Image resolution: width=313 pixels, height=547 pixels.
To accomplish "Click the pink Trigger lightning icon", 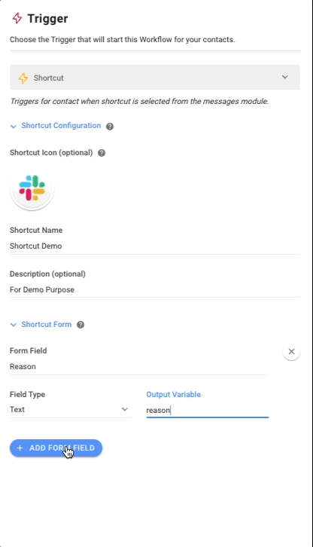I will tap(17, 18).
